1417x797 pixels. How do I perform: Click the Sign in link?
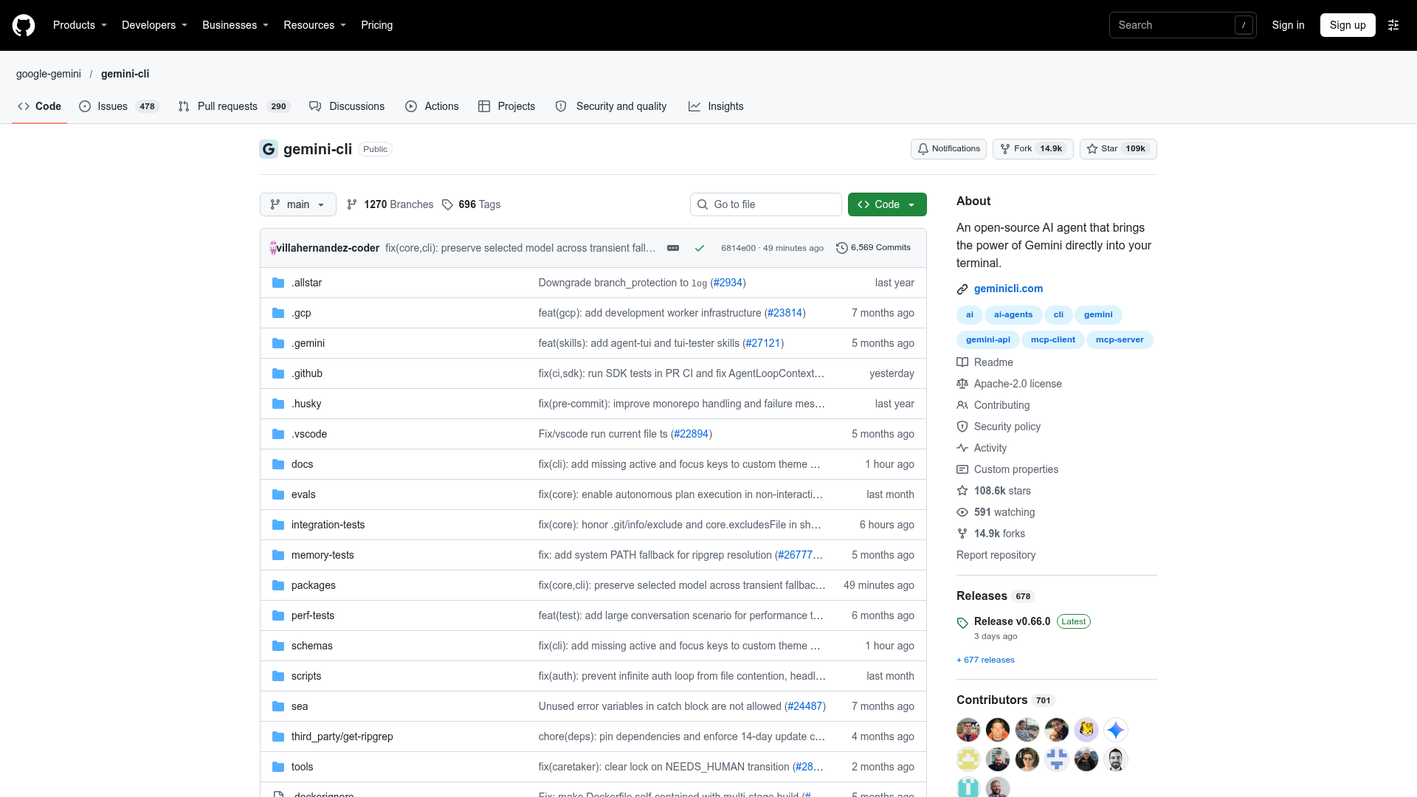point(1288,25)
